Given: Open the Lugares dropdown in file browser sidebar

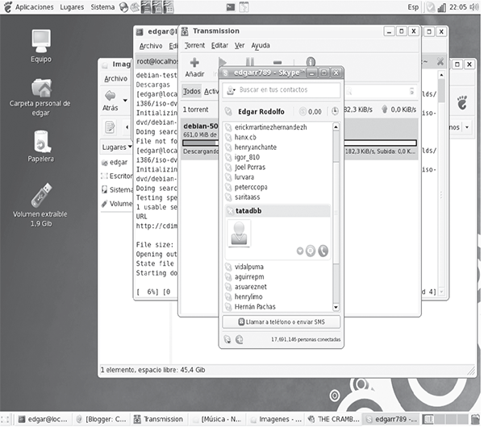Looking at the screenshot, I should point(117,147).
